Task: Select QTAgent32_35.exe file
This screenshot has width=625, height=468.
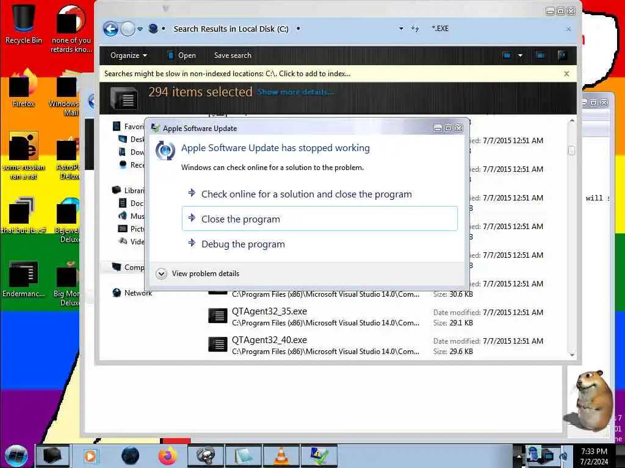Action: (x=313, y=317)
